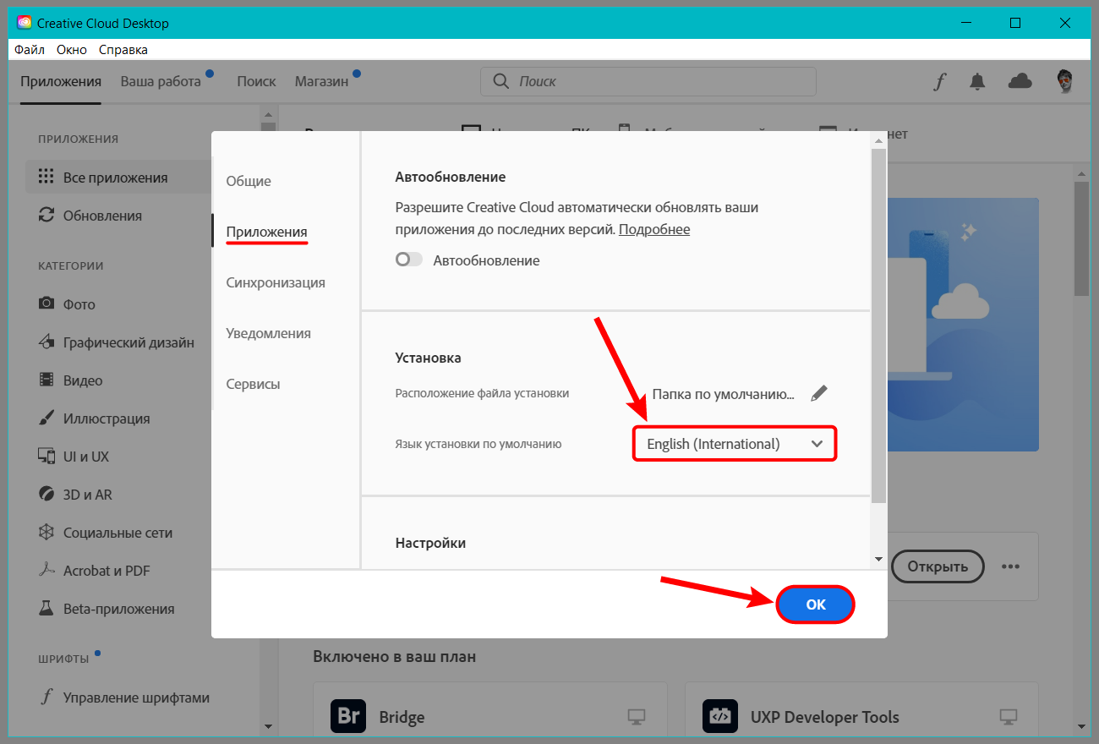
Task: Open the user profile avatar
Action: (1065, 81)
